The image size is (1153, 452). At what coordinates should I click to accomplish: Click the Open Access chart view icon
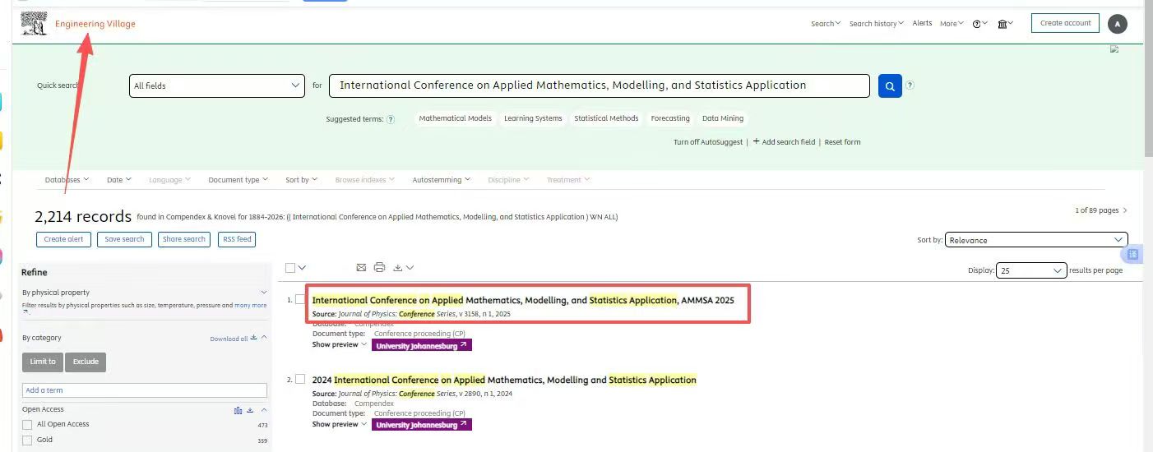click(238, 410)
